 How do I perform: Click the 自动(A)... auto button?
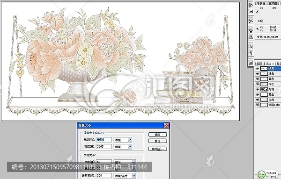[157, 149]
